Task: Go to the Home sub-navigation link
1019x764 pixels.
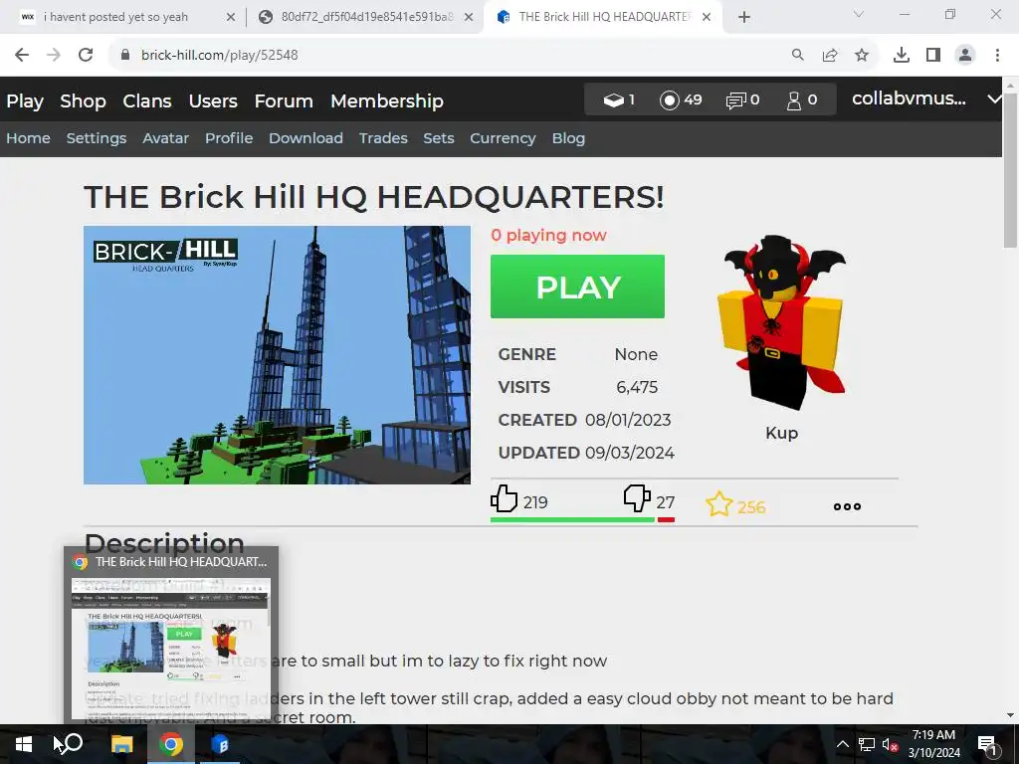Action: (28, 138)
